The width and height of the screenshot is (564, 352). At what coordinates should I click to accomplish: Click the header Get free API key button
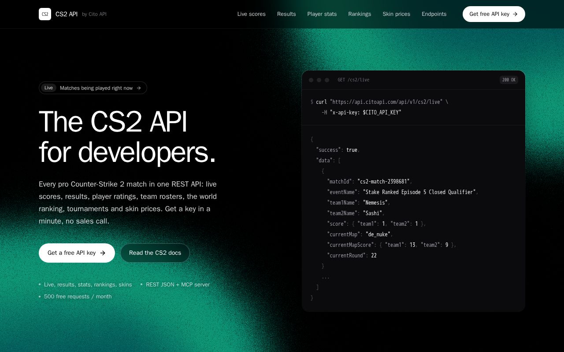(494, 14)
